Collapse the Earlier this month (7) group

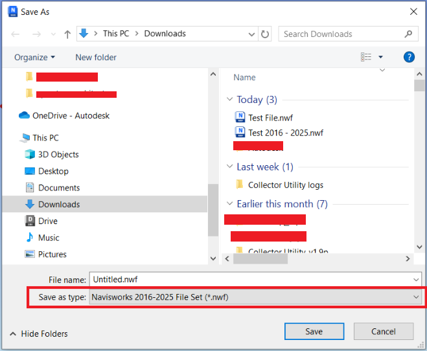(230, 203)
